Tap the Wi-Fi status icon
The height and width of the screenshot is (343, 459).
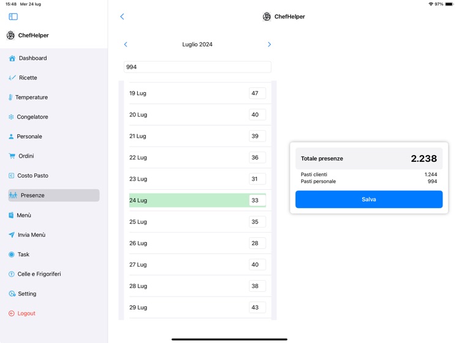point(431,4)
